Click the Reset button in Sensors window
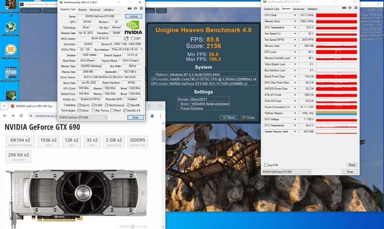This screenshot has width=384, height=229. 352,165
